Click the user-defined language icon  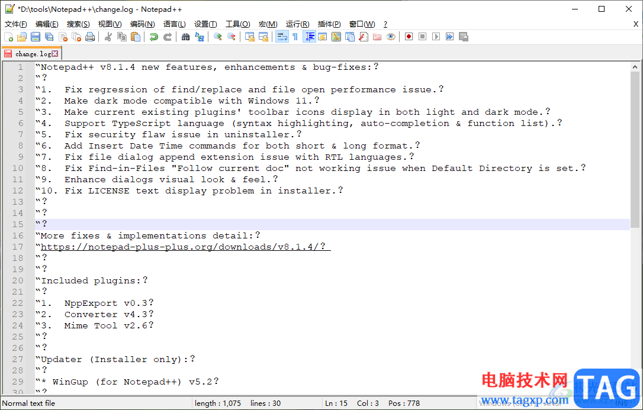point(322,37)
